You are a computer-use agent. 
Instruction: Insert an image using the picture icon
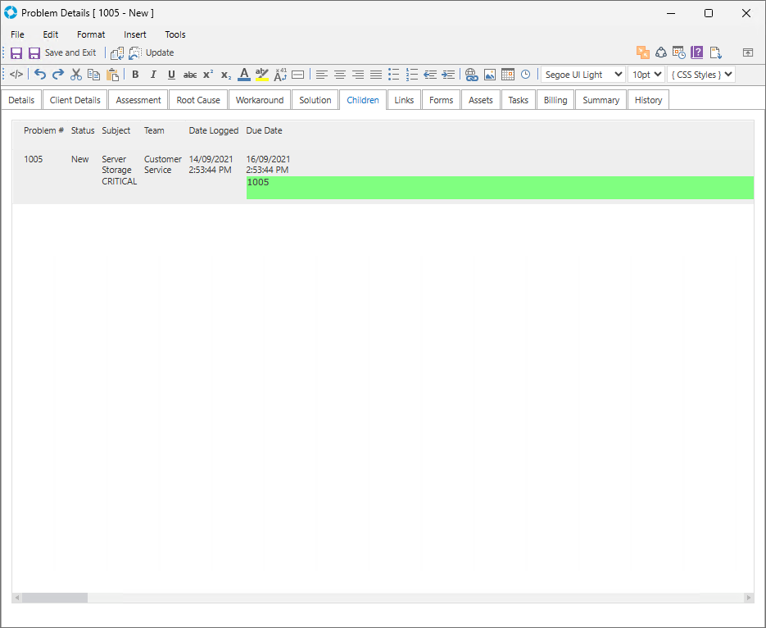(490, 75)
